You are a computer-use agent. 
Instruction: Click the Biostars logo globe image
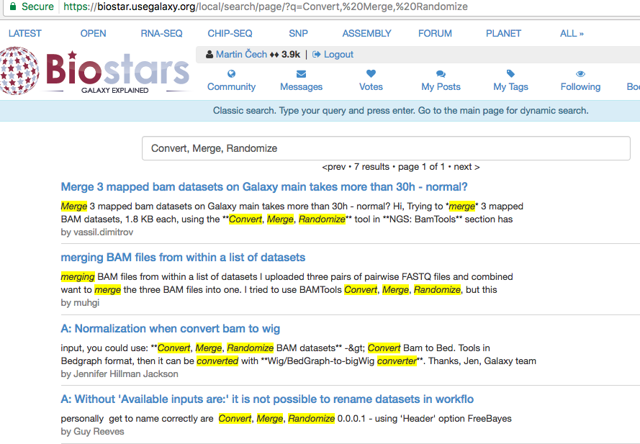[x=19, y=71]
